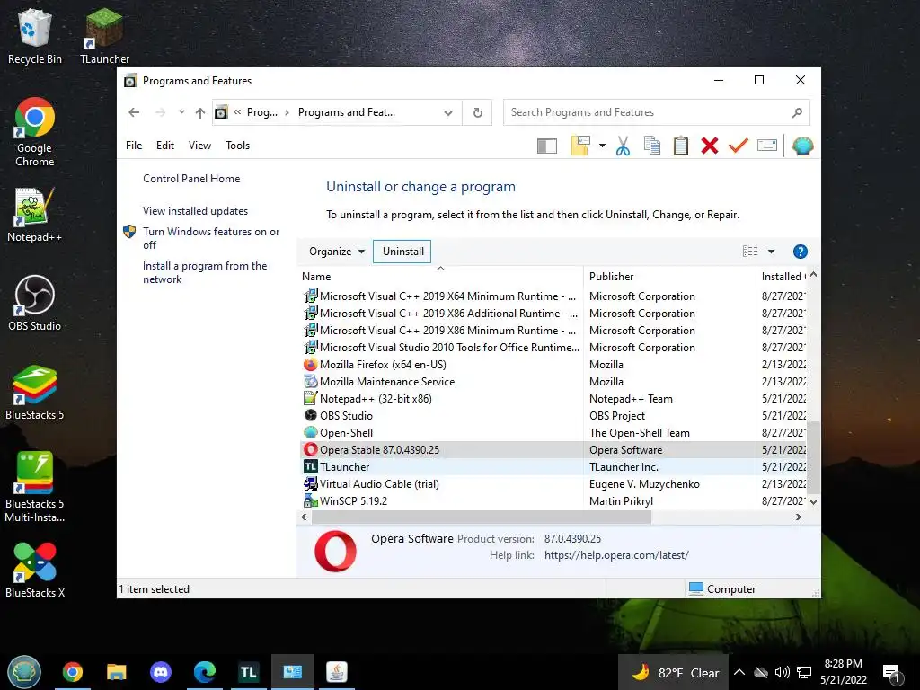Click the weather widget on taskbar
The image size is (920, 690).
674,672
